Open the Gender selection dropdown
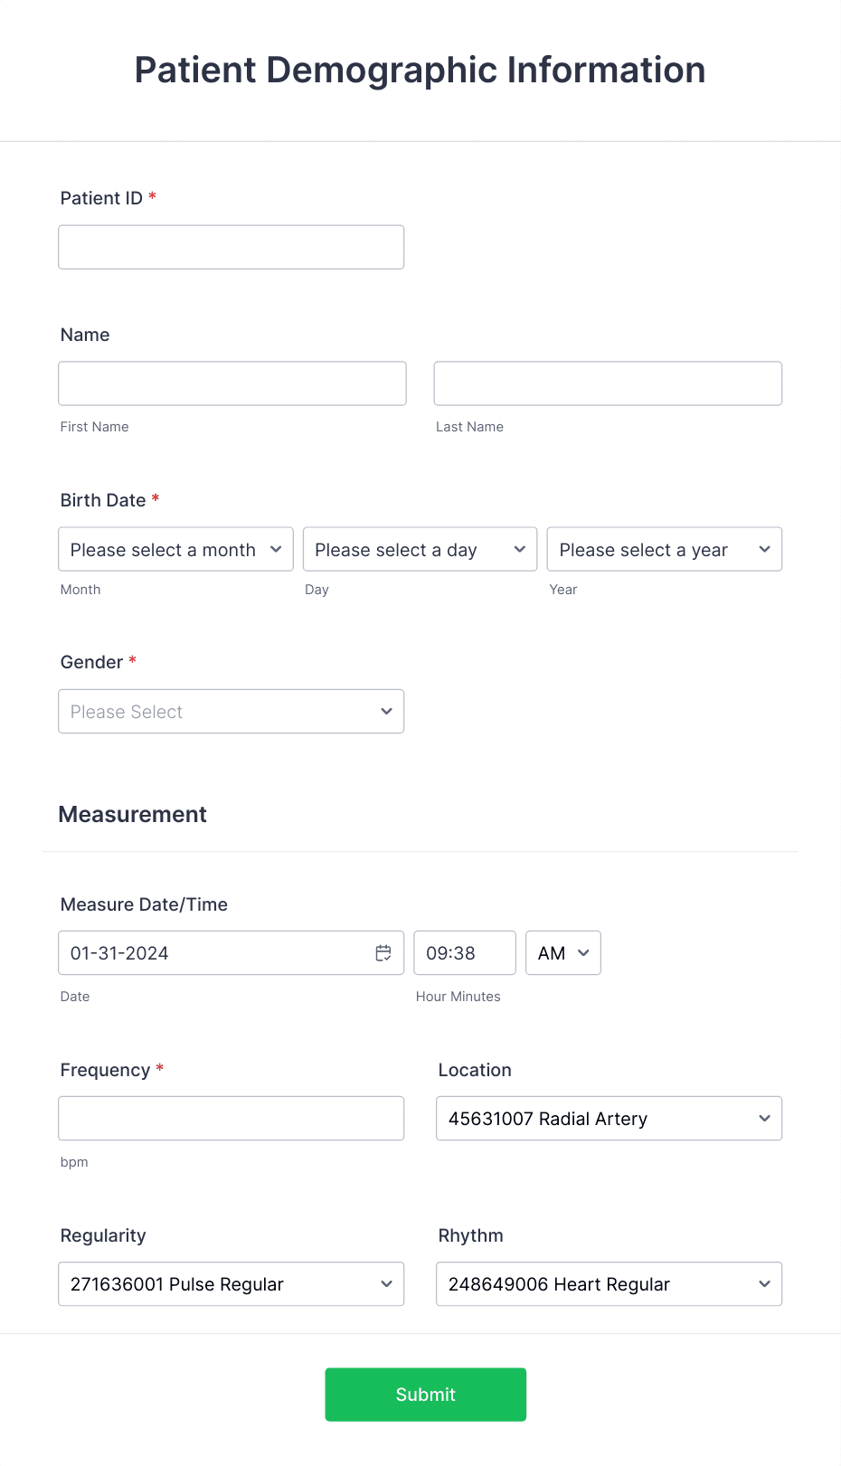 [x=231, y=711]
